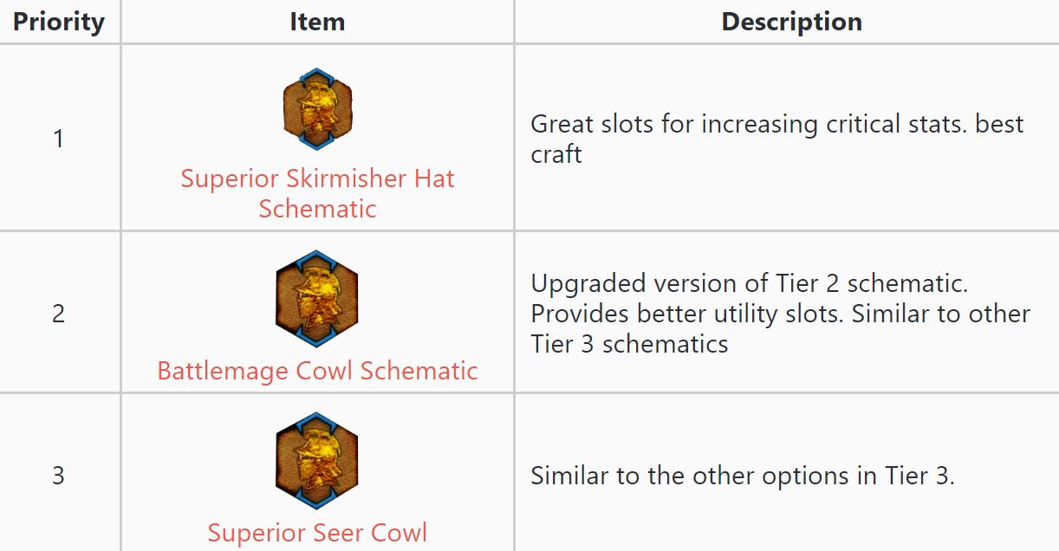The width and height of the screenshot is (1059, 551).
Task: Click 'Upgraded version of Tier 2 schematic' sentence
Action: [749, 283]
